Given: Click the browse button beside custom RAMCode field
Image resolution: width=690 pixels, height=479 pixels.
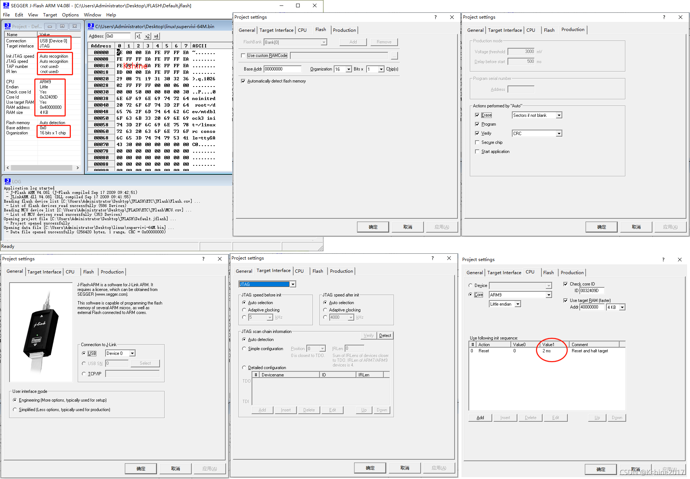Looking at the screenshot, I should point(394,55).
